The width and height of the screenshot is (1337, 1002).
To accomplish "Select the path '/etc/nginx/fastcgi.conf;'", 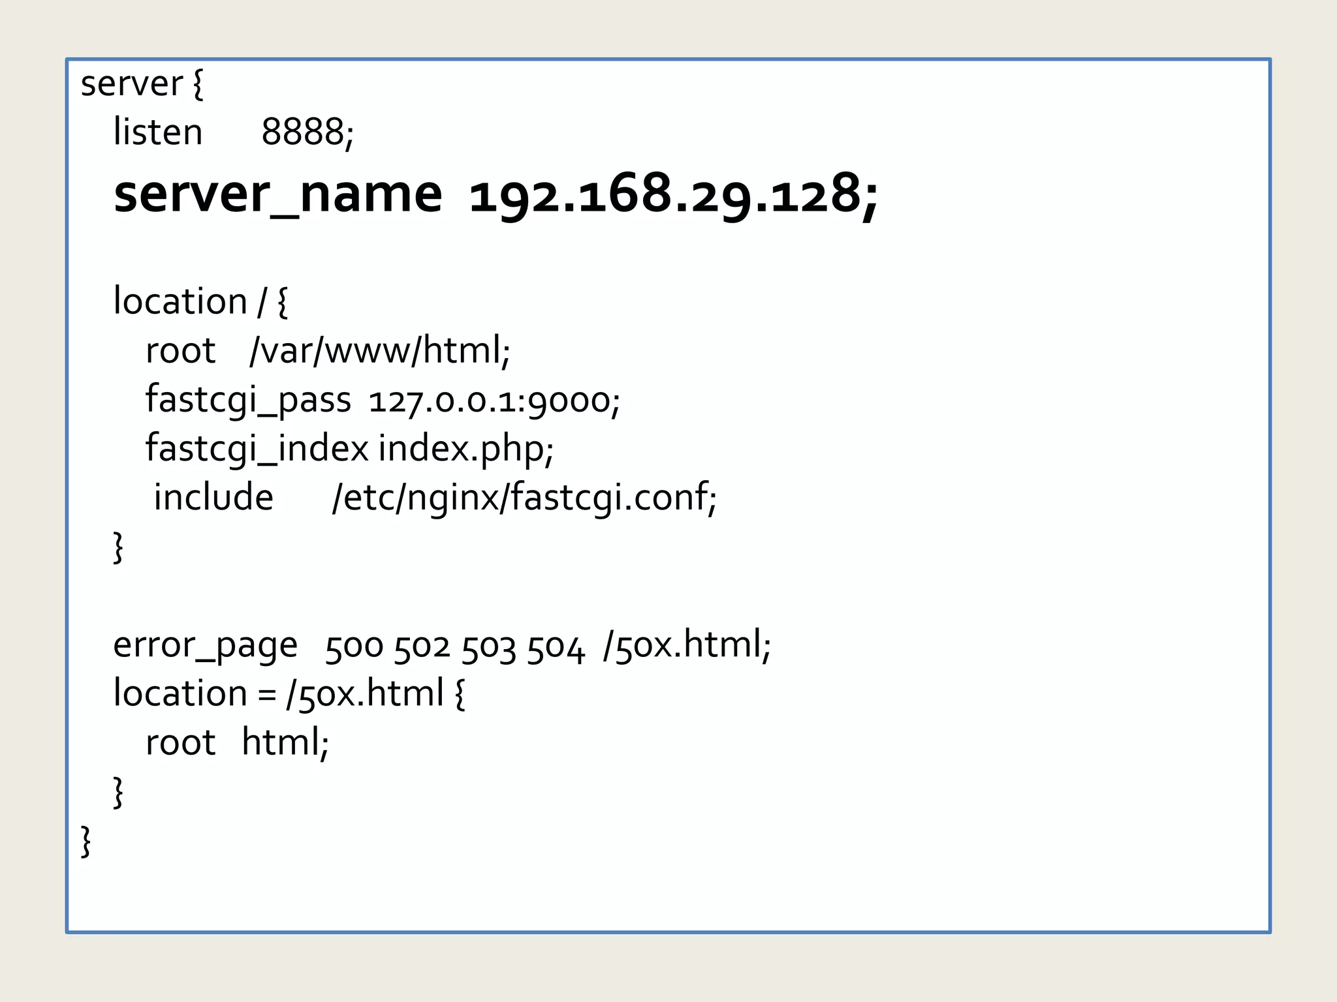I will [525, 498].
